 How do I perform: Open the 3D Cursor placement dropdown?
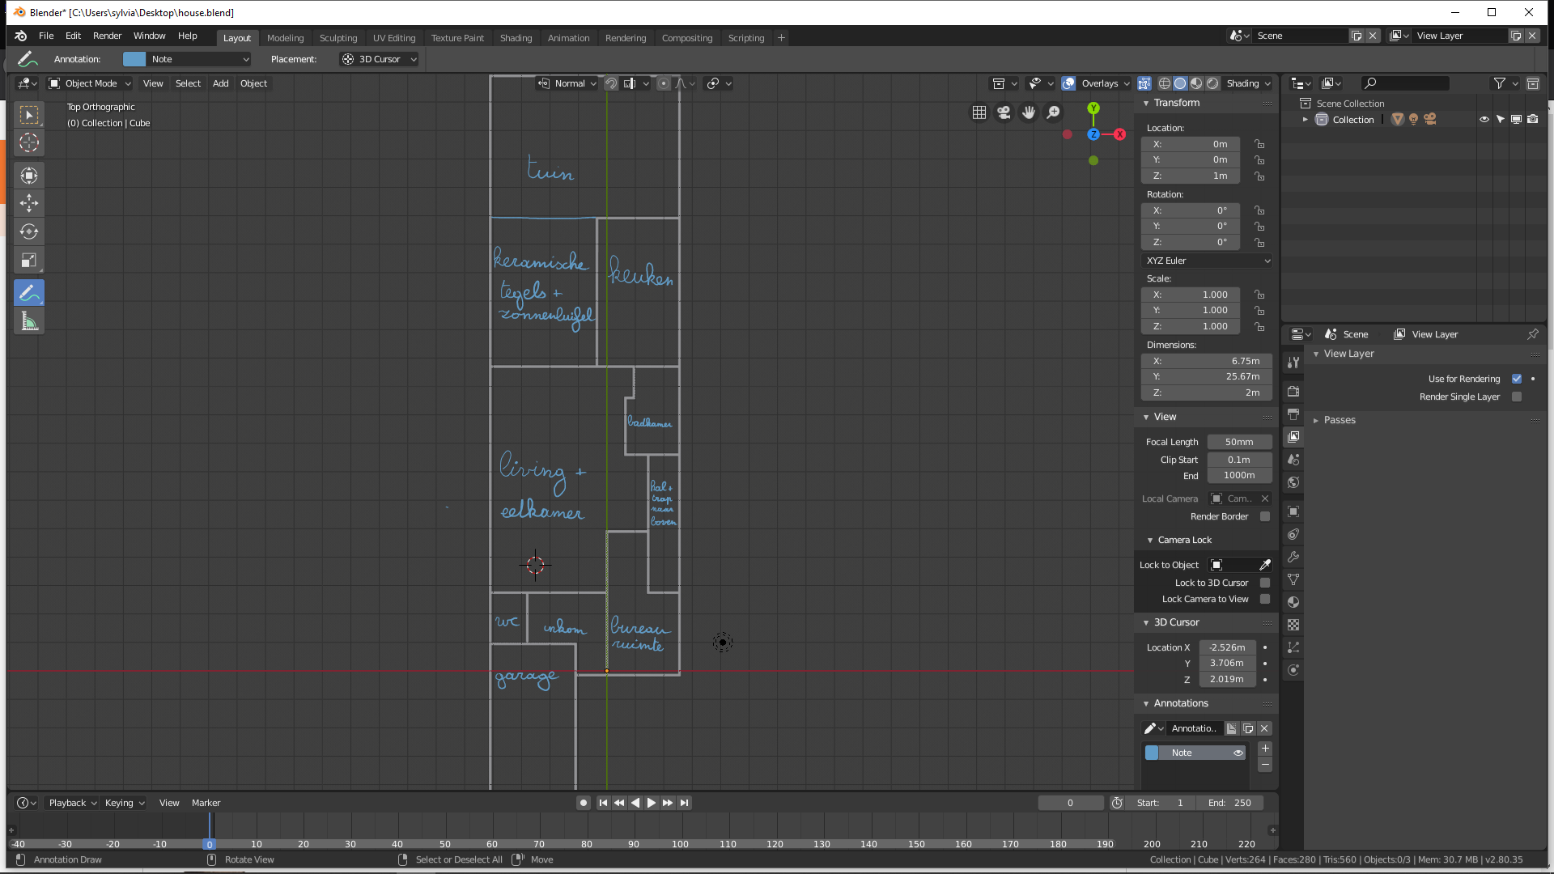click(x=379, y=59)
